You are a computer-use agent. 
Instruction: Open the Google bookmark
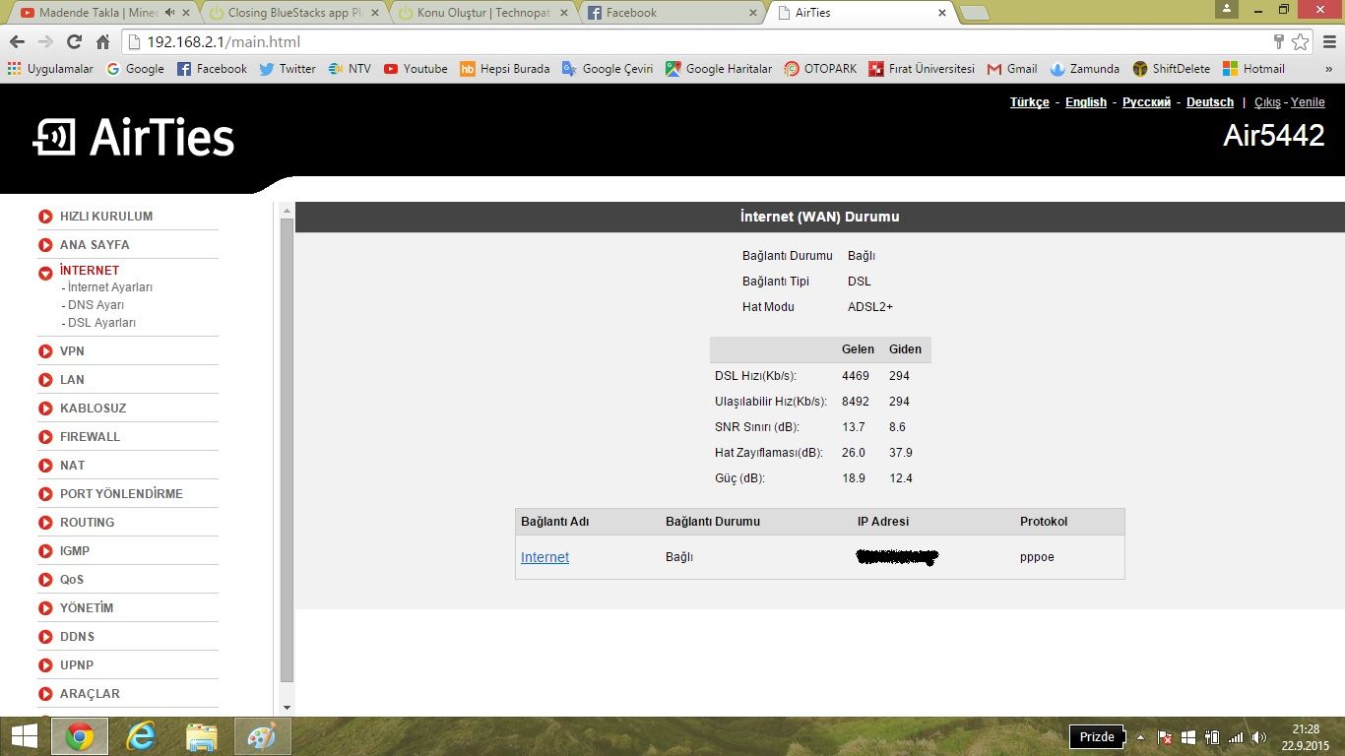(135, 69)
